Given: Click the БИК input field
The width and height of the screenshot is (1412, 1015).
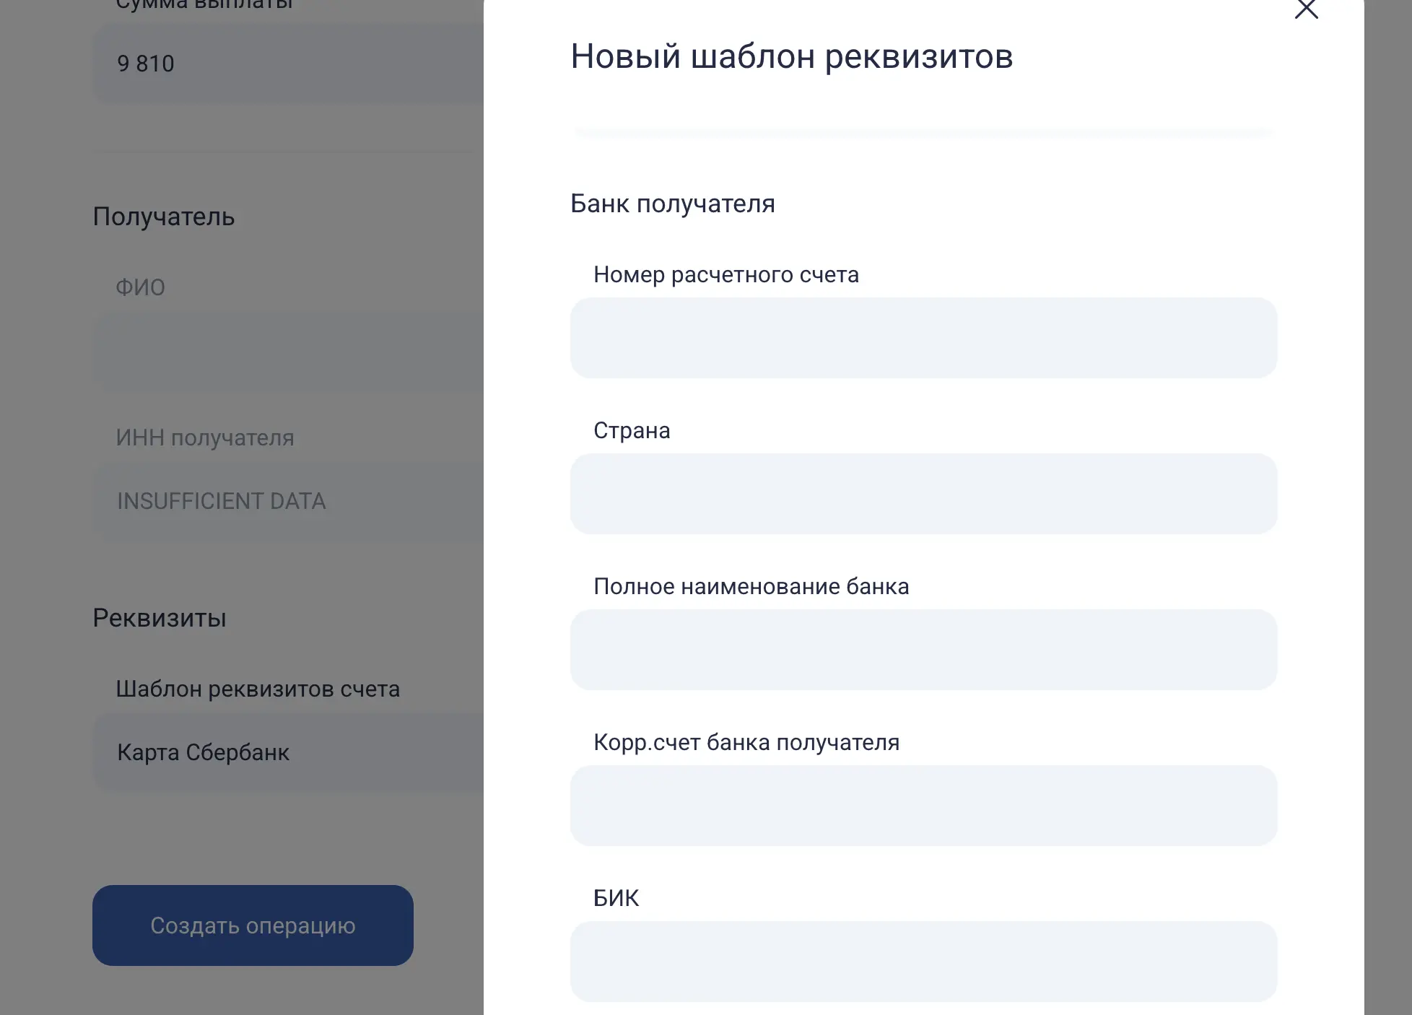Looking at the screenshot, I should coord(923,962).
